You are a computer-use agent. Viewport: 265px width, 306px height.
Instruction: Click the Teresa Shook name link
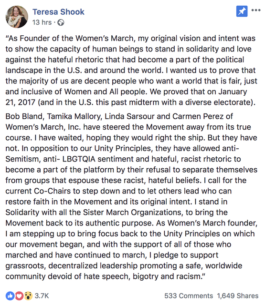coord(58,12)
